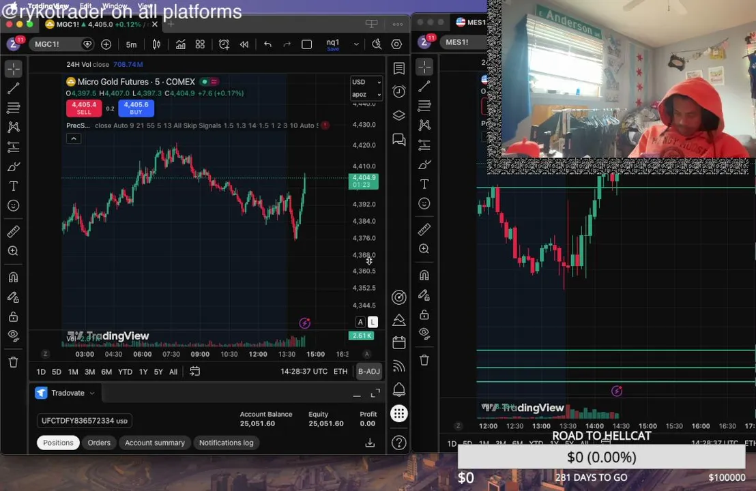This screenshot has height=491, width=756.
Task: Click the red 4,405.4 SELL button
Action: 84,108
